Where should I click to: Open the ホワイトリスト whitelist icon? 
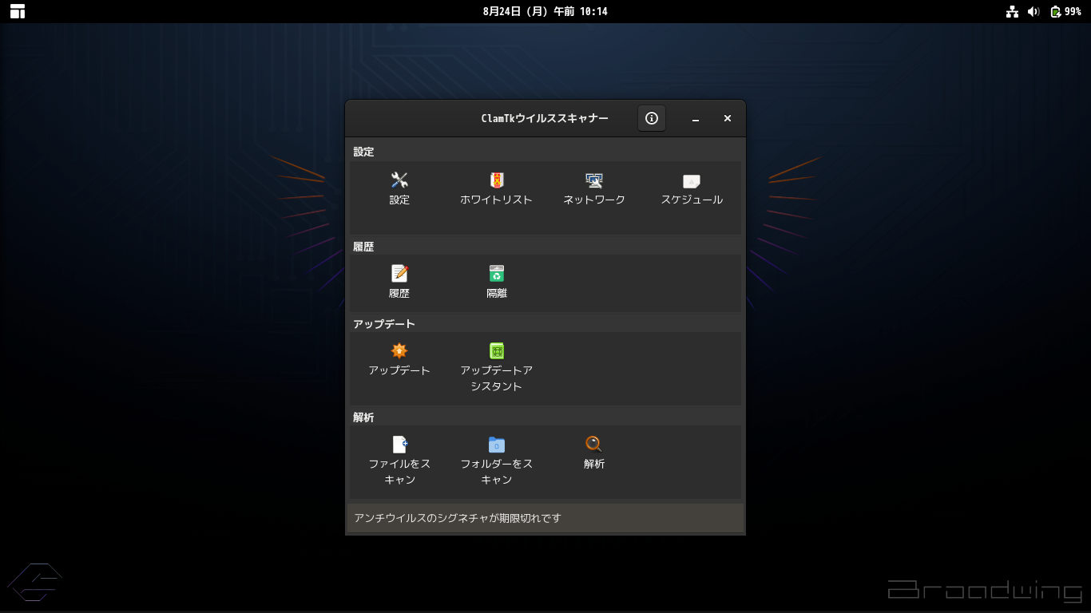[497, 181]
